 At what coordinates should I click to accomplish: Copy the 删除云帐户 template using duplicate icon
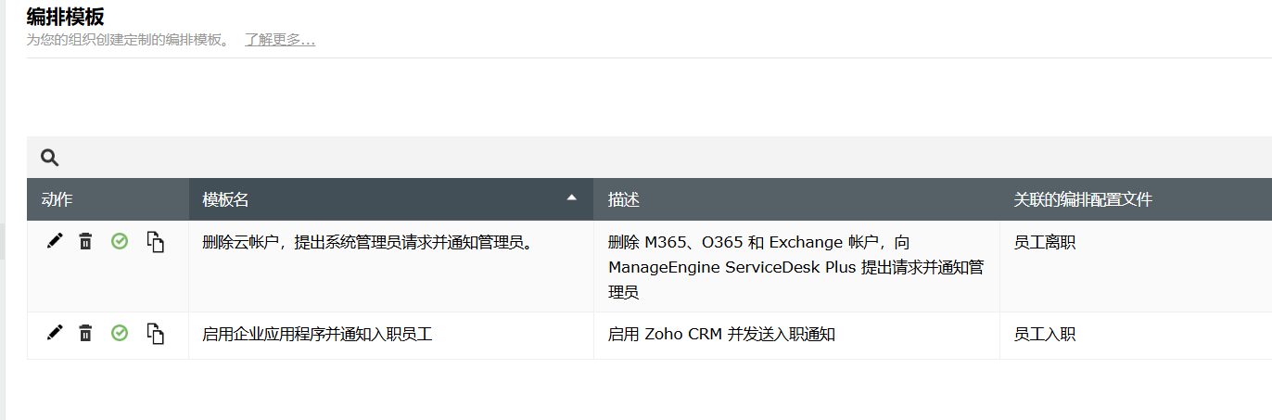pyautogui.click(x=156, y=242)
